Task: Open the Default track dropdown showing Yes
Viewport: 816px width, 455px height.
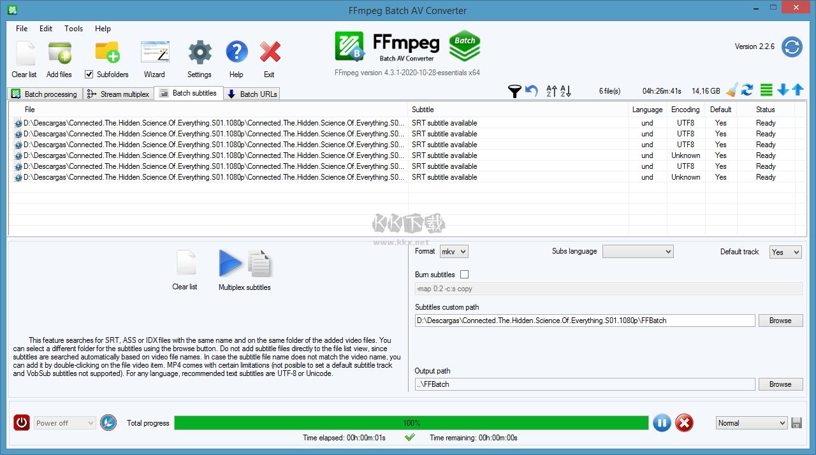Action: point(785,252)
